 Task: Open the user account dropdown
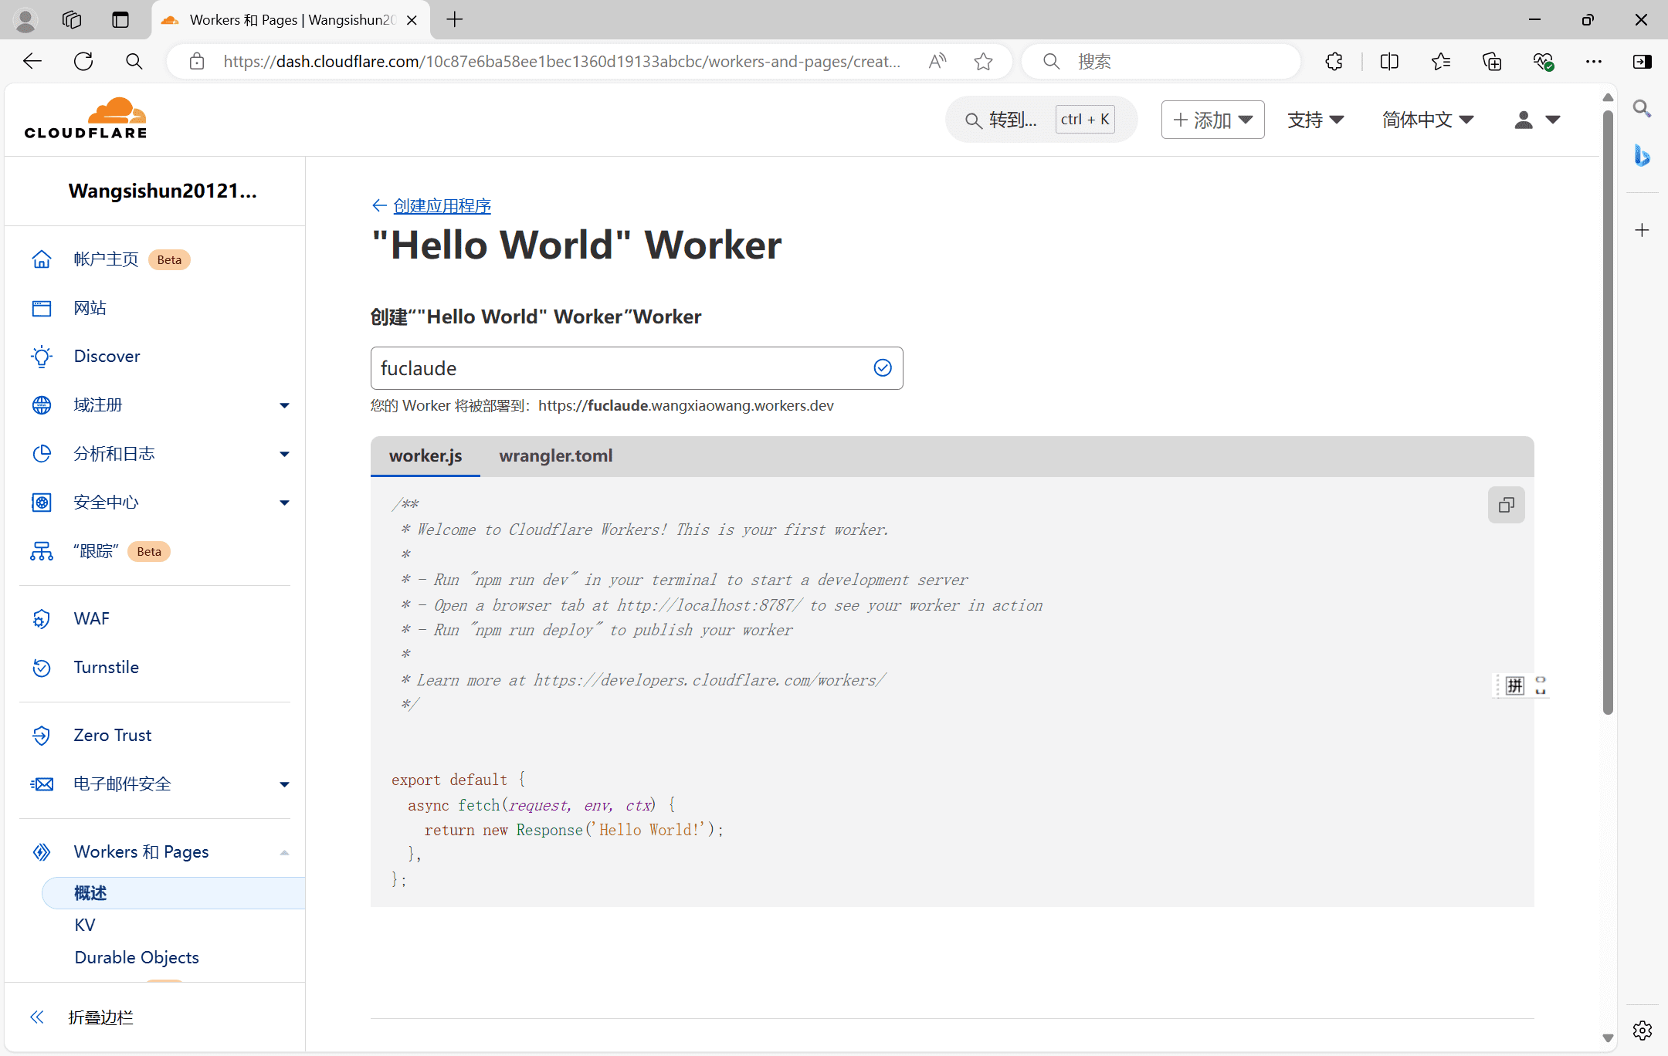pos(1537,120)
